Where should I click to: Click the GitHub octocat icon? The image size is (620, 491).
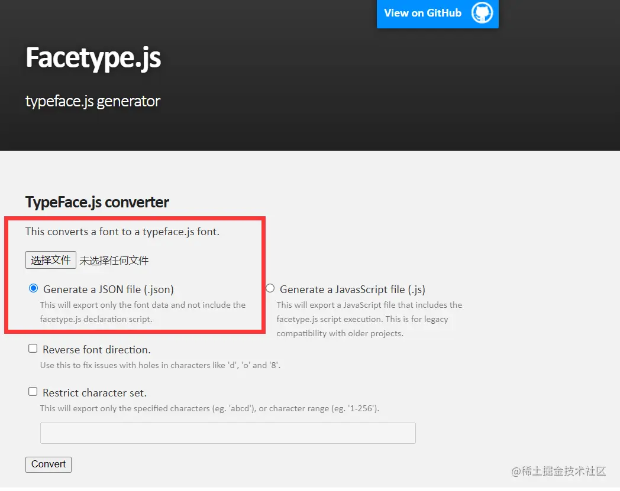pyautogui.click(x=482, y=13)
